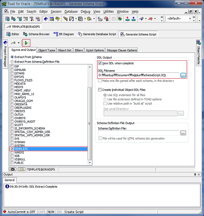
Task: Toggle the Output window icon in the toolbar
Action: pyautogui.click(x=52, y=19)
